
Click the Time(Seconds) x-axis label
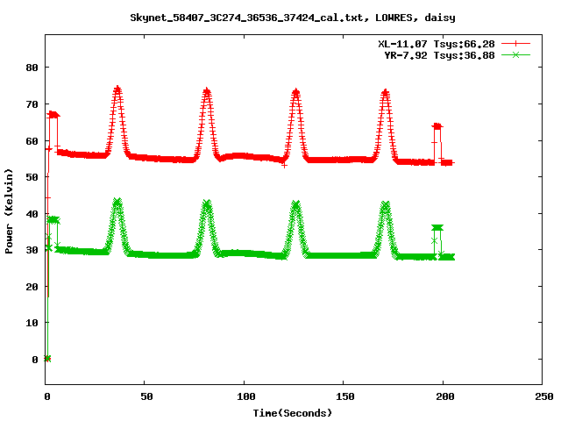pos(292,413)
